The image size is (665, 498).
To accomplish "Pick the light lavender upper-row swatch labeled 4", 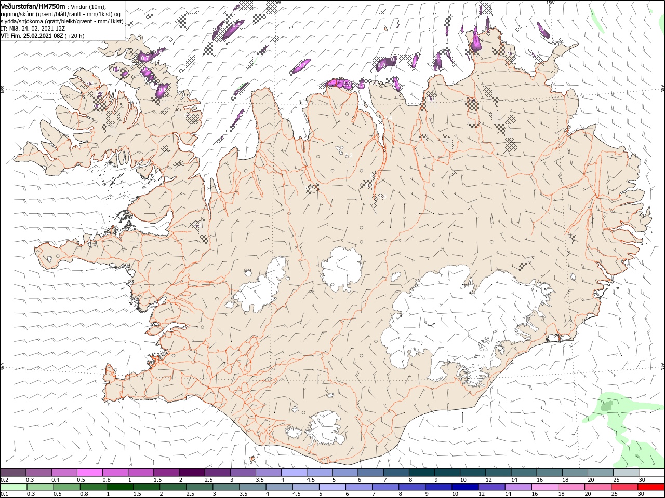I will (x=294, y=472).
